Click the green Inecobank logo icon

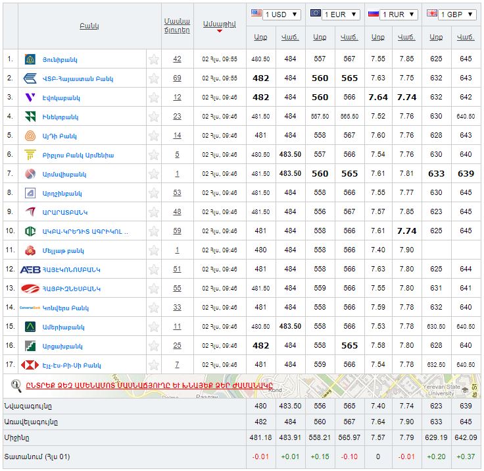coord(30,117)
